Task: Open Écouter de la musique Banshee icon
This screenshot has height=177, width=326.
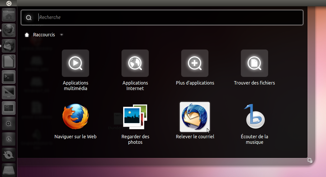Action: pyautogui.click(x=254, y=117)
